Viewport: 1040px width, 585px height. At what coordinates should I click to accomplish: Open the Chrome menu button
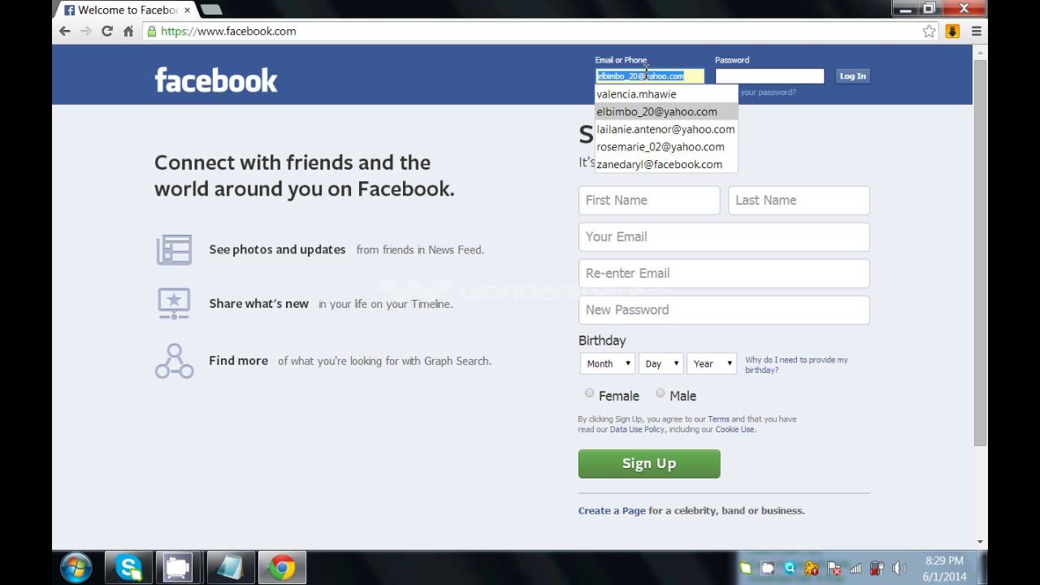(x=977, y=31)
